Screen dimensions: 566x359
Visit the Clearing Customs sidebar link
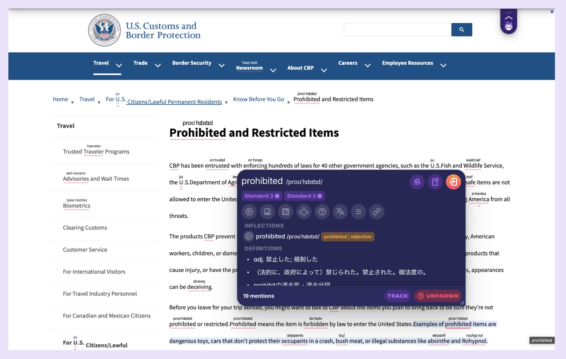pos(85,228)
